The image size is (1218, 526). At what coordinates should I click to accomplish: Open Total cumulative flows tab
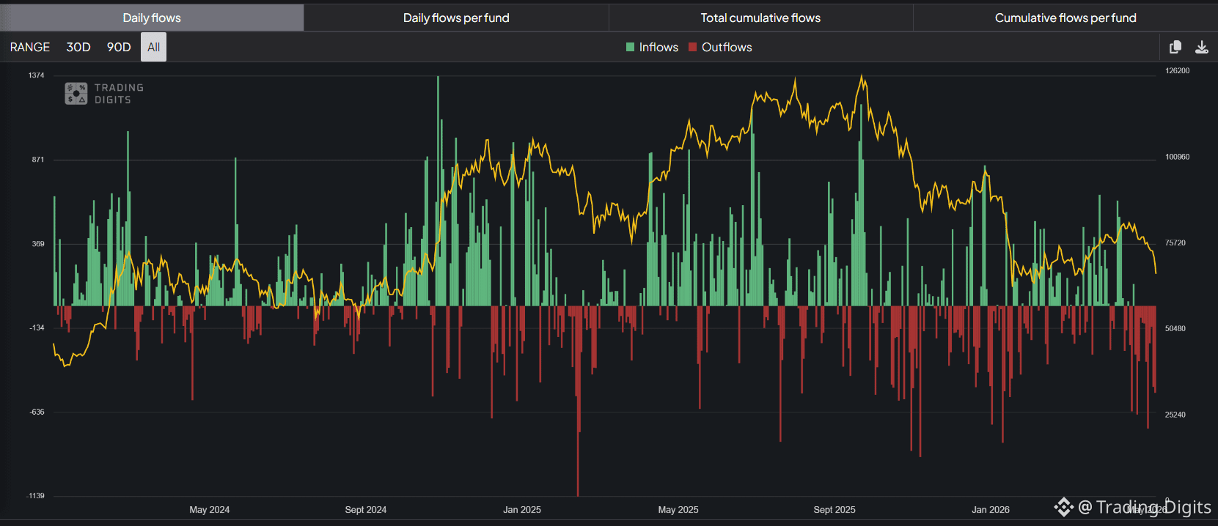click(x=760, y=18)
